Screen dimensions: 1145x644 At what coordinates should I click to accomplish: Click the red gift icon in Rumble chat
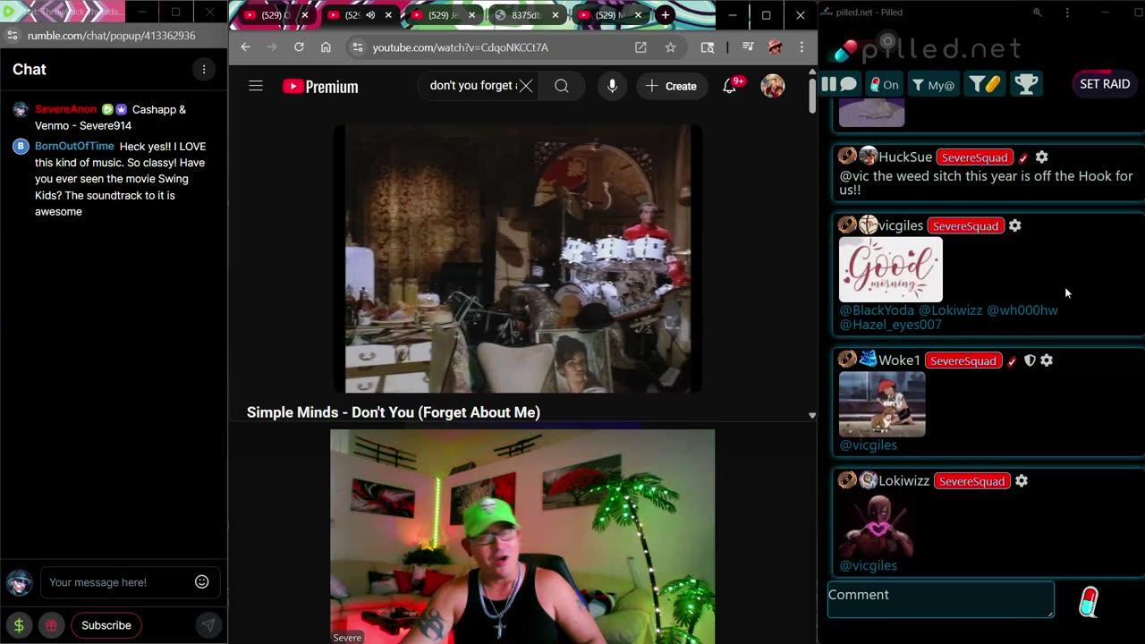tap(51, 625)
